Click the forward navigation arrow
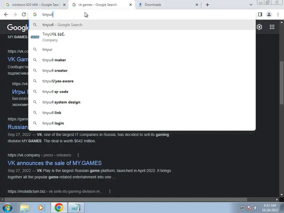This screenshot has width=284, height=213. pos(15,14)
